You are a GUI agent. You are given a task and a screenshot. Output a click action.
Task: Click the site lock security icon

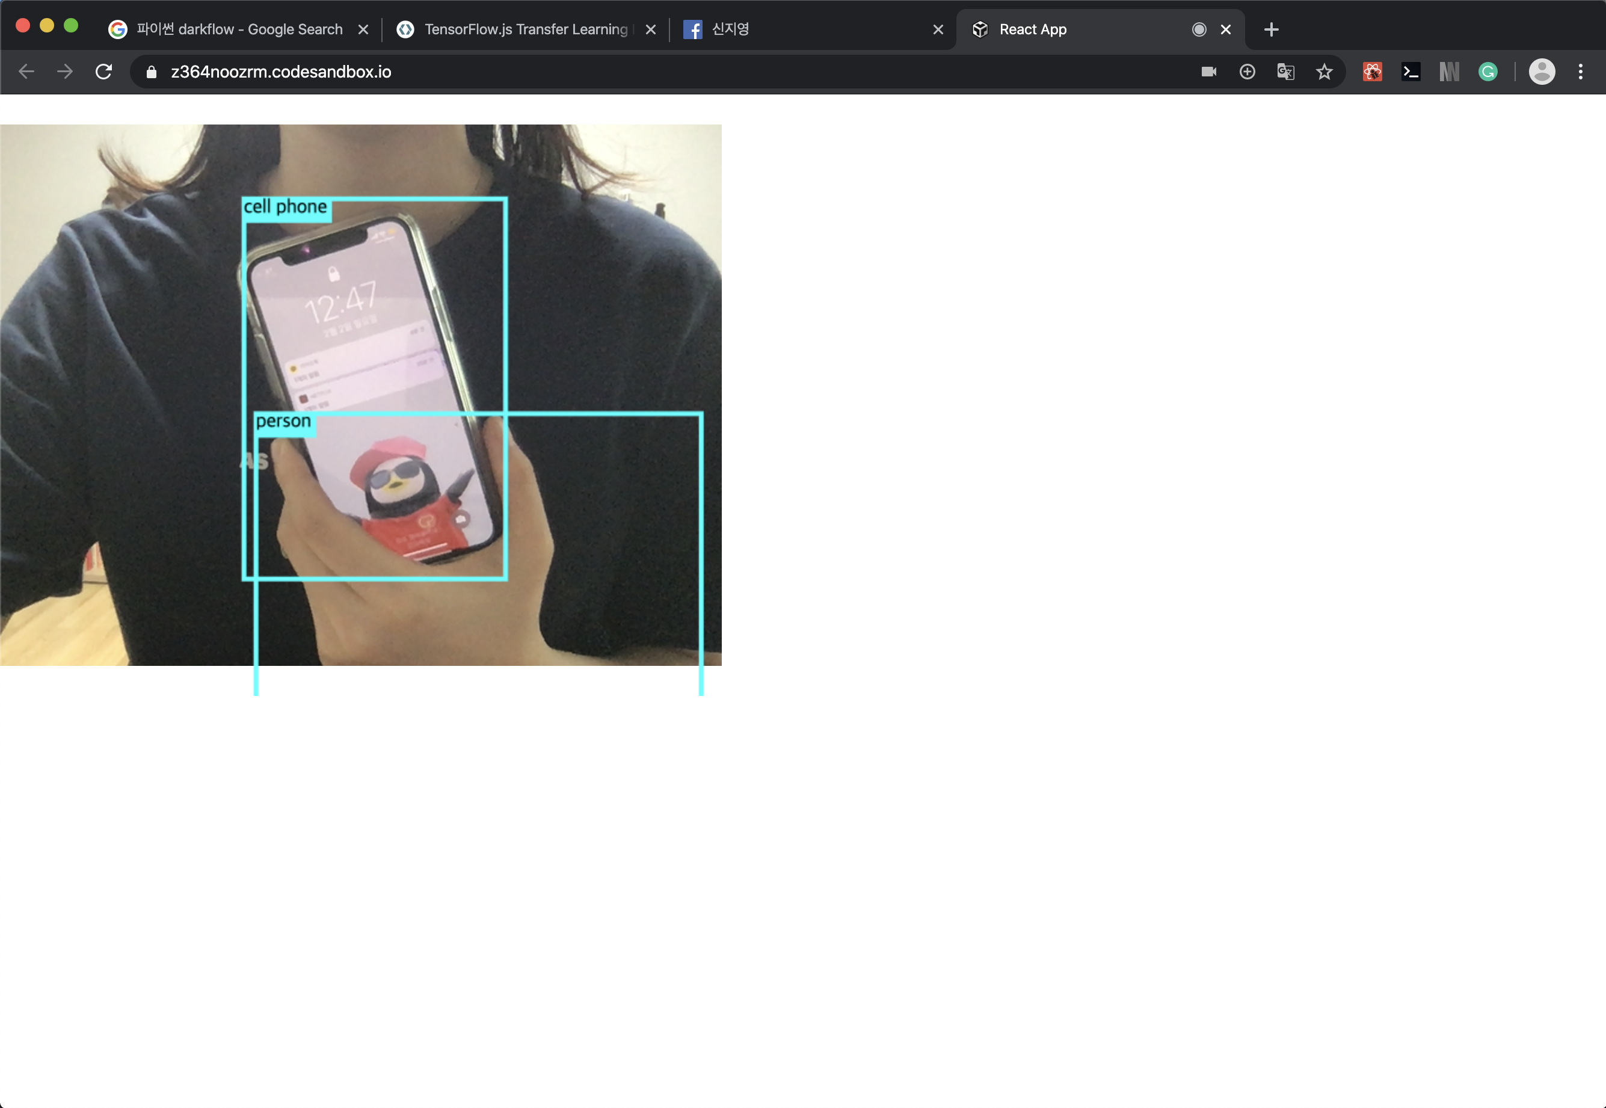(x=152, y=72)
